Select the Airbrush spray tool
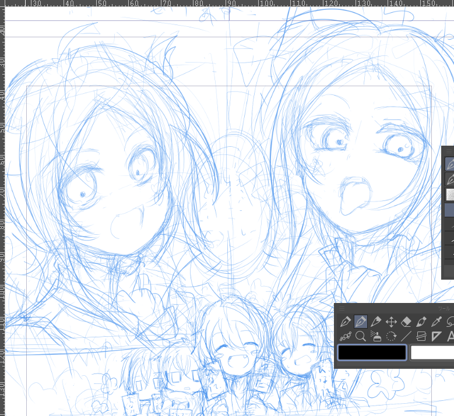The height and width of the screenshot is (416, 454). point(376,336)
